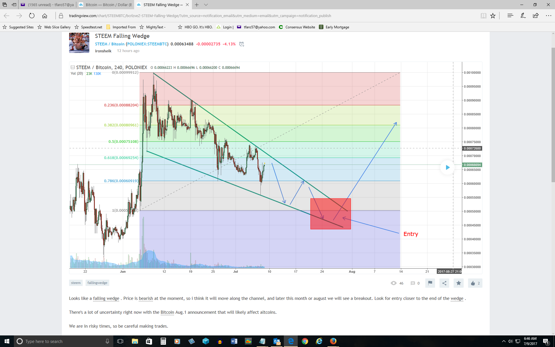The width and height of the screenshot is (555, 347).
Task: Click the favorite star below the chart
Action: click(x=458, y=283)
